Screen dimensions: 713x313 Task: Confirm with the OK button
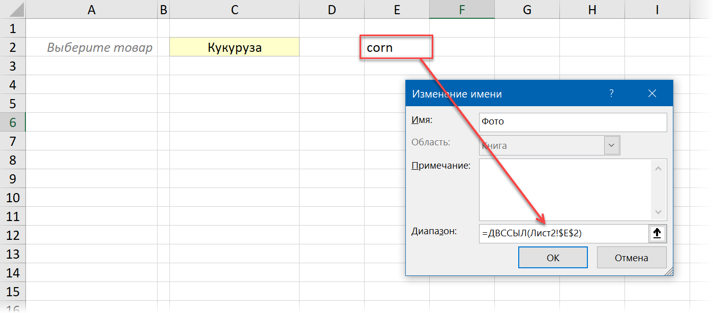click(x=553, y=258)
